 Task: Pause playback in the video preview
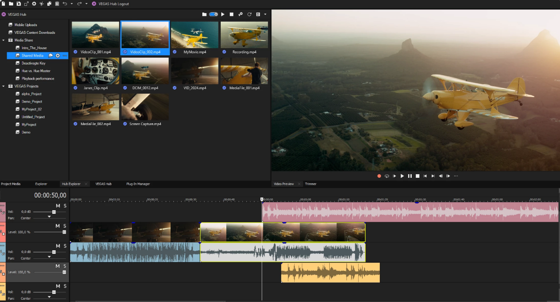[x=410, y=176]
